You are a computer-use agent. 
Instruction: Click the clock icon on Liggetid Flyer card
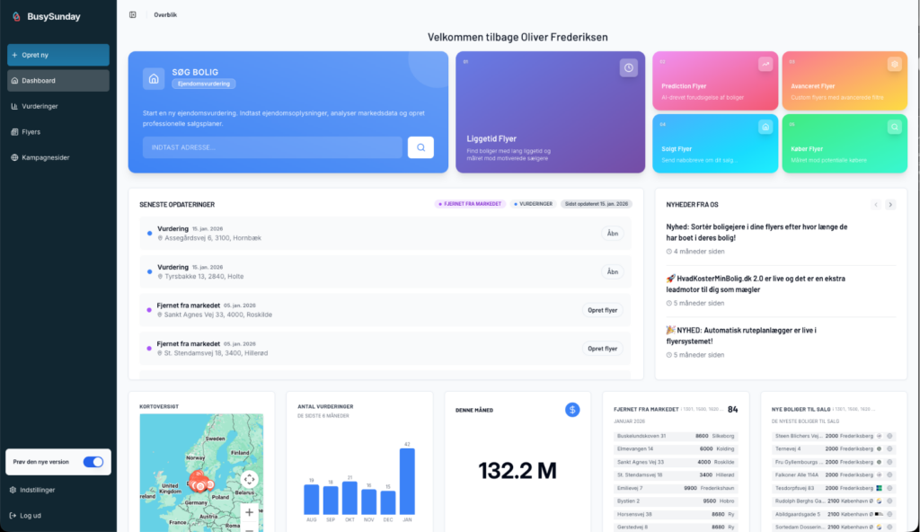(x=629, y=67)
